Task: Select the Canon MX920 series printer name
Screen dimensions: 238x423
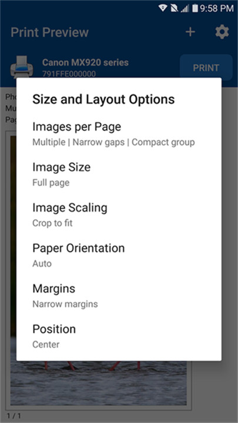Action: (x=85, y=63)
